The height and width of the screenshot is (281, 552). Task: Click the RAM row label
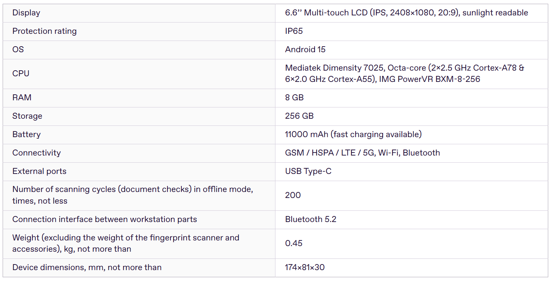tap(21, 98)
